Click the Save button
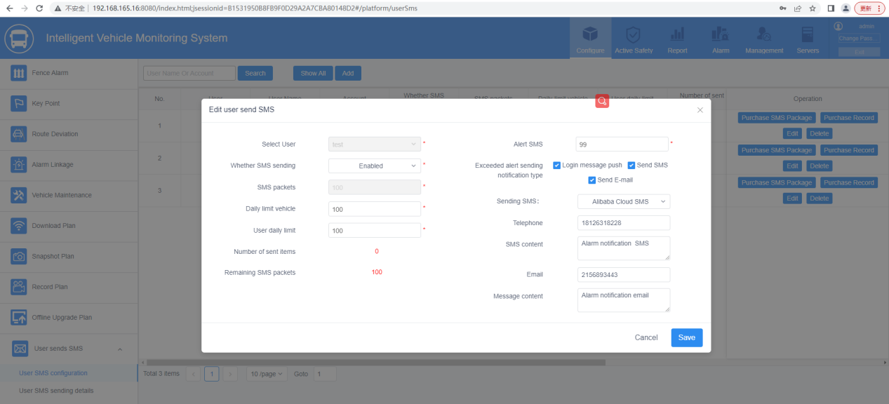Viewport: 889px width, 404px height. click(687, 337)
